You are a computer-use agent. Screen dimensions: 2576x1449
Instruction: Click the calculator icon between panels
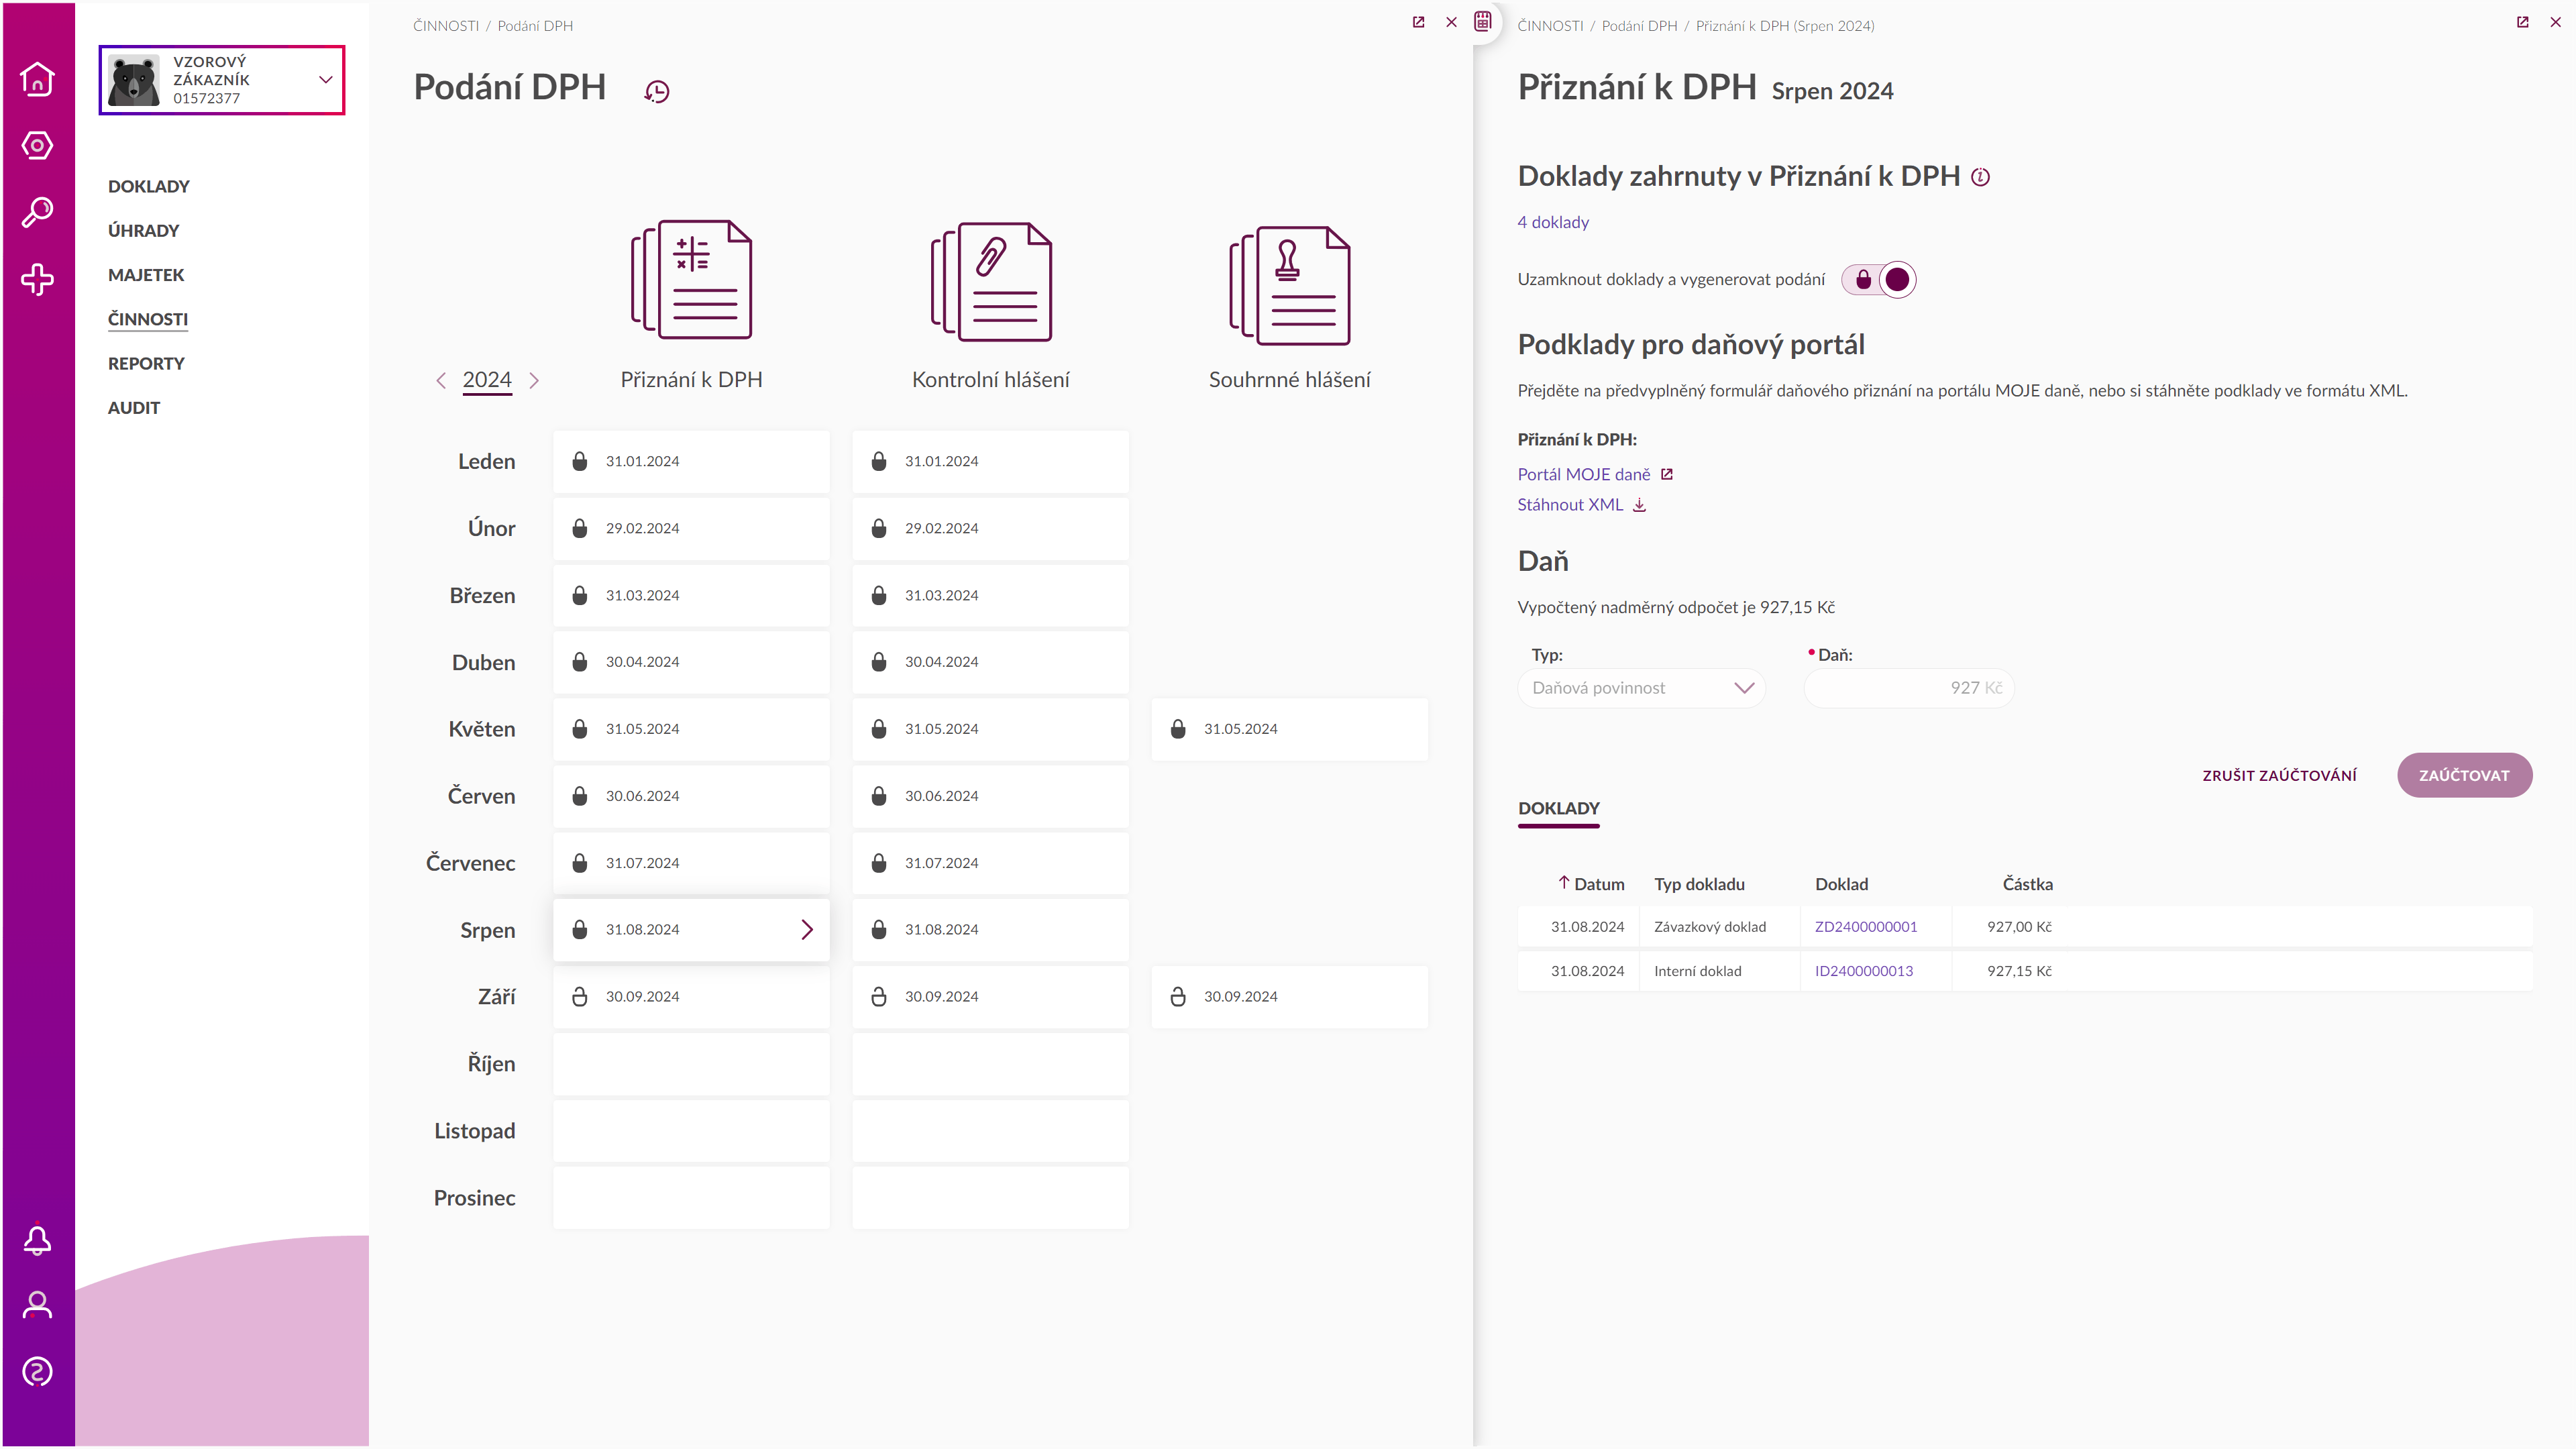click(1483, 21)
